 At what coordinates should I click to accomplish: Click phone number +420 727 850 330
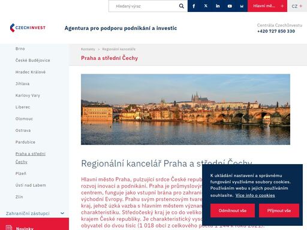point(276,31)
